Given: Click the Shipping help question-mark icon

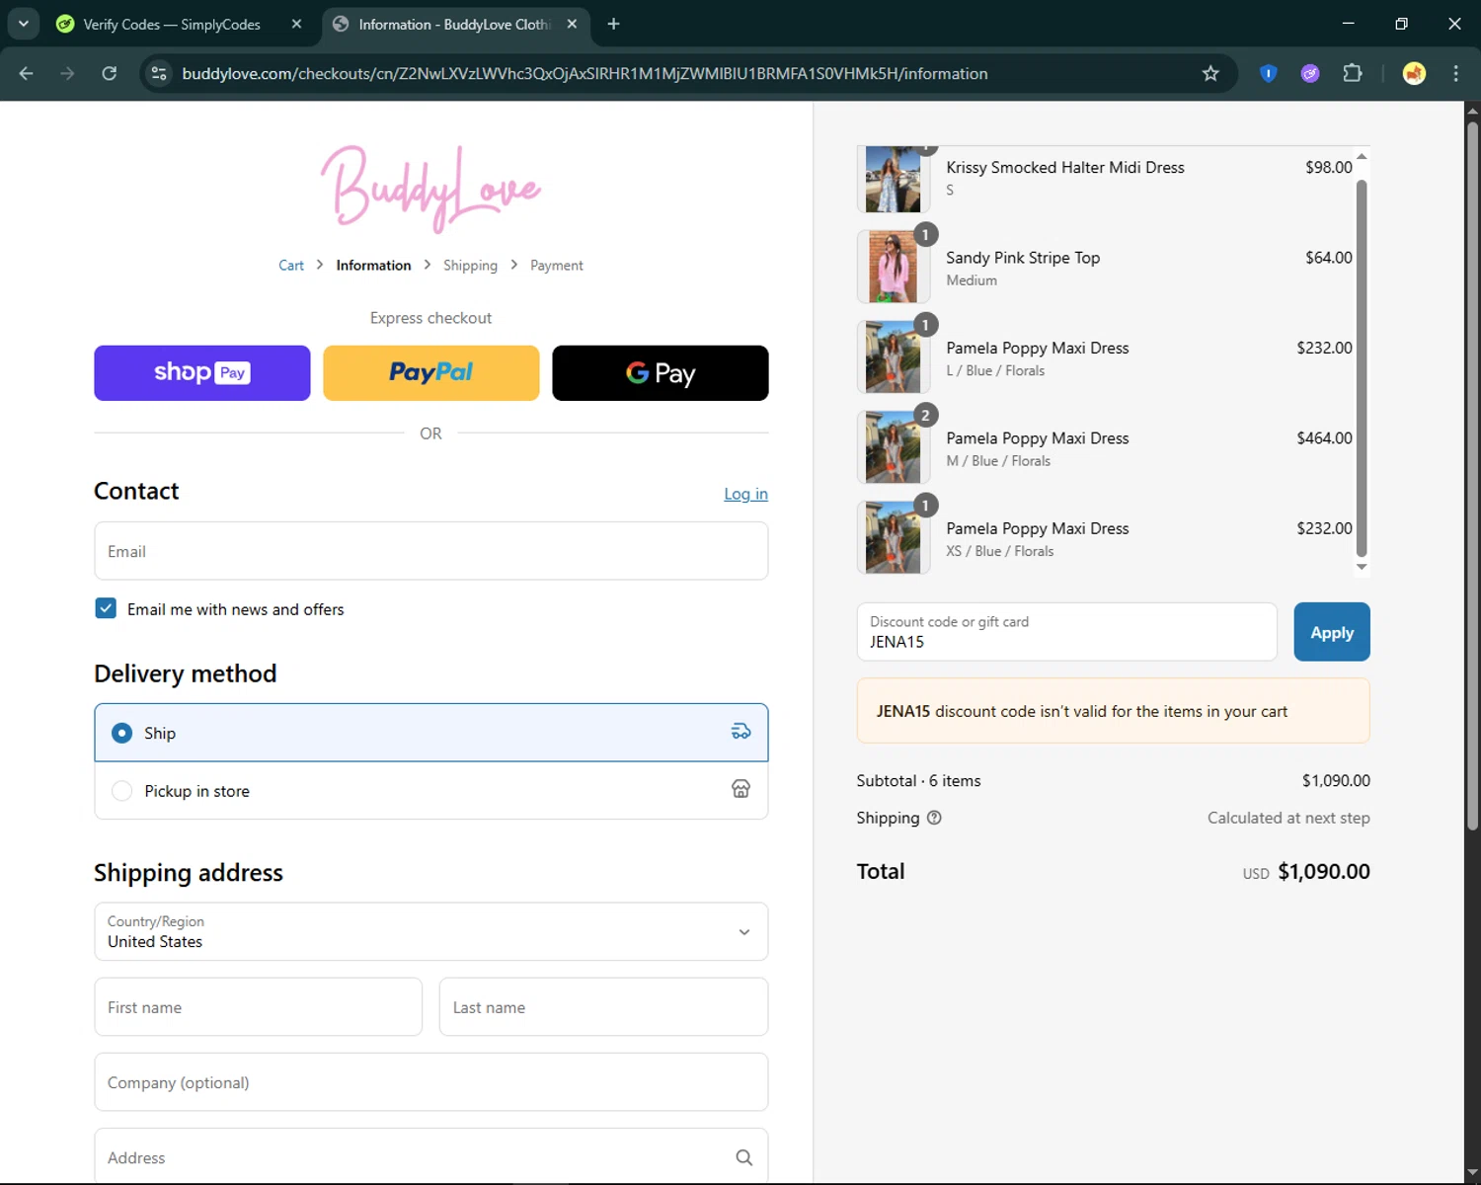Looking at the screenshot, I should pyautogui.click(x=934, y=818).
